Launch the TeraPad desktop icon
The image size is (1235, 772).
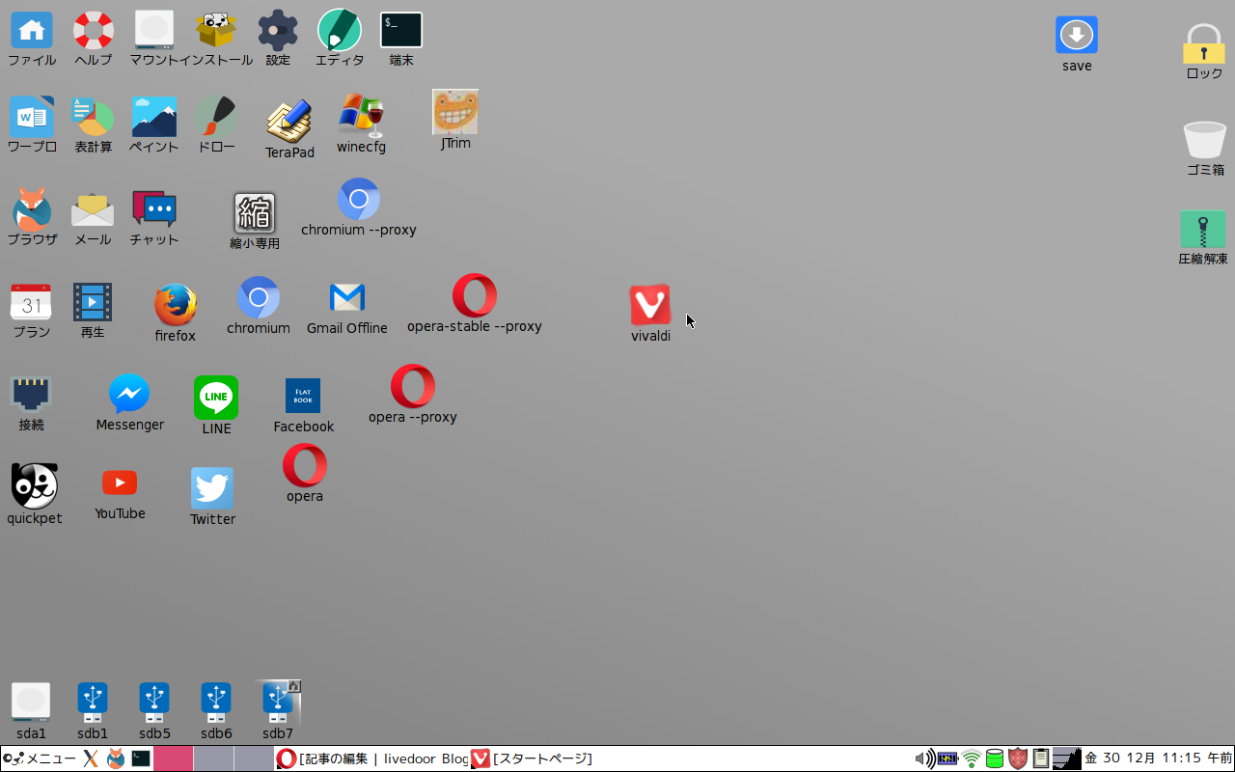(289, 121)
